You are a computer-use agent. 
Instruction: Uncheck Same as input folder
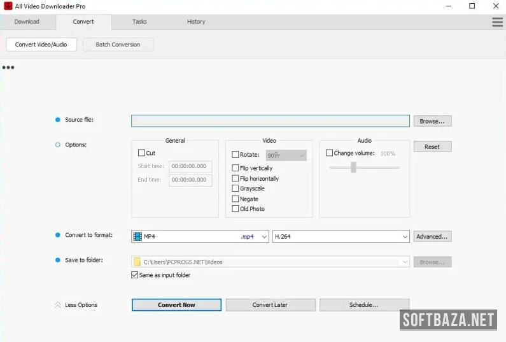click(x=134, y=275)
